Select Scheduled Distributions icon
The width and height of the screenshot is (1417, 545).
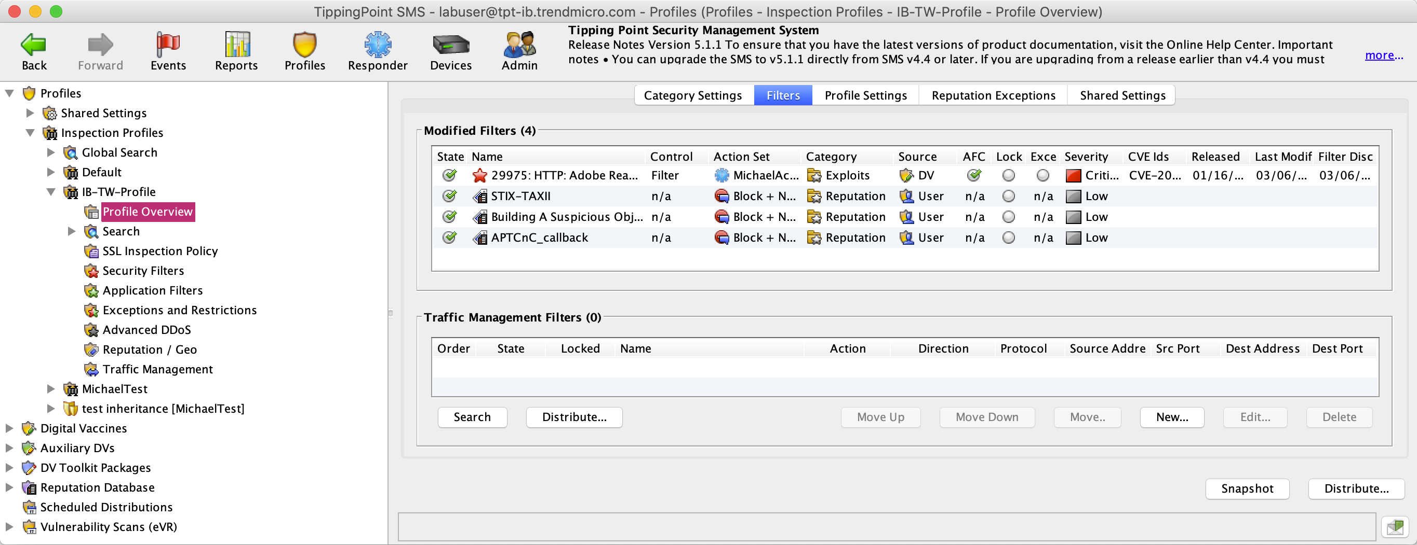point(29,507)
